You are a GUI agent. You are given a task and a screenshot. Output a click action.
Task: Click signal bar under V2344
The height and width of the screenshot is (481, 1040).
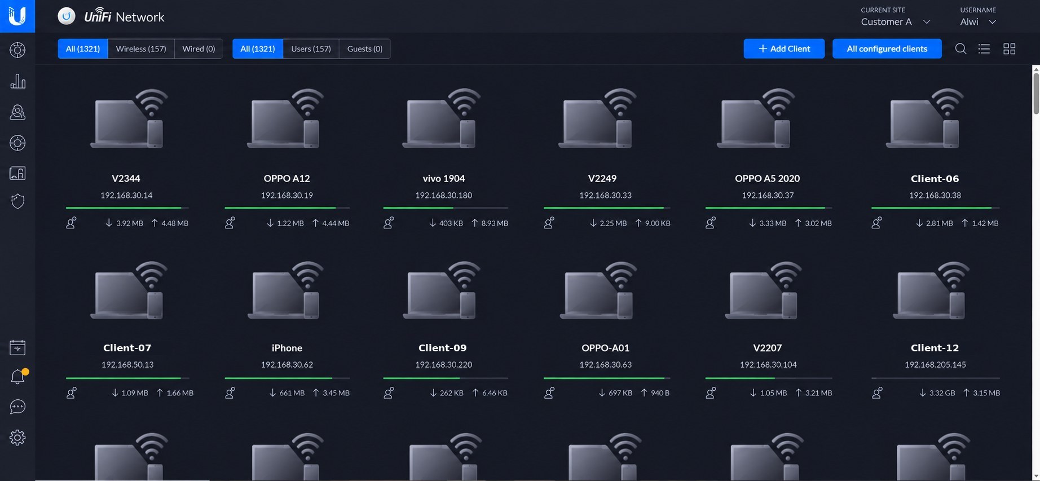click(x=127, y=208)
